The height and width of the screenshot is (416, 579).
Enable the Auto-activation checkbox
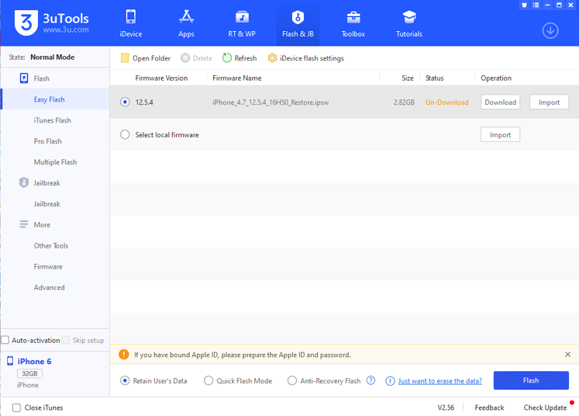[x=5, y=340]
